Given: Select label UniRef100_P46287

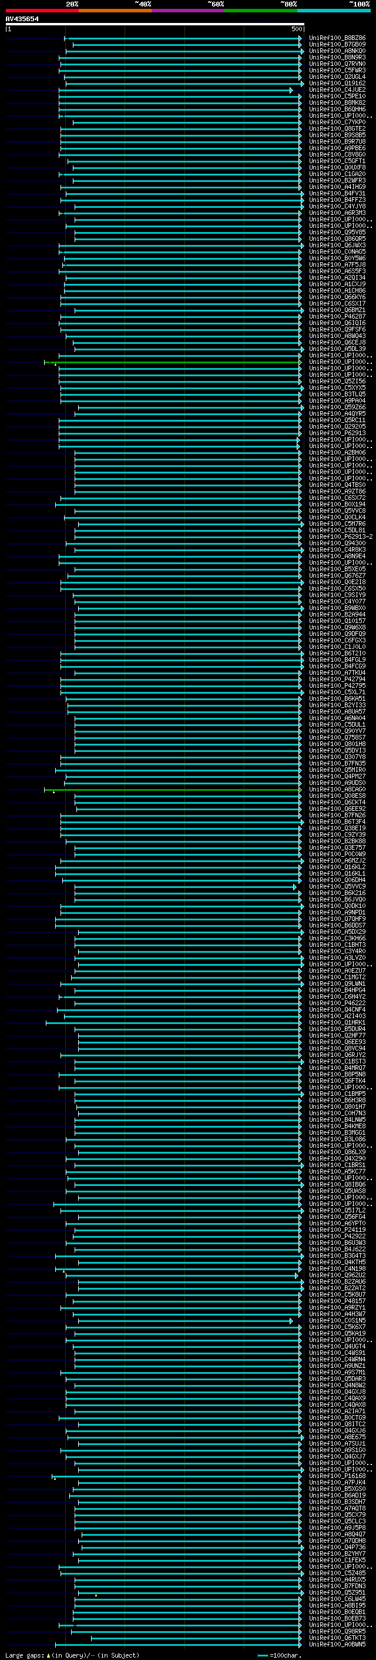Looking at the screenshot, I should pyautogui.click(x=337, y=316).
